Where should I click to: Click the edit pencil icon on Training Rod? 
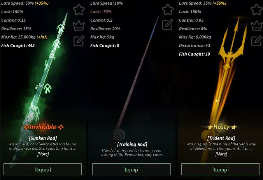[x=168, y=24]
